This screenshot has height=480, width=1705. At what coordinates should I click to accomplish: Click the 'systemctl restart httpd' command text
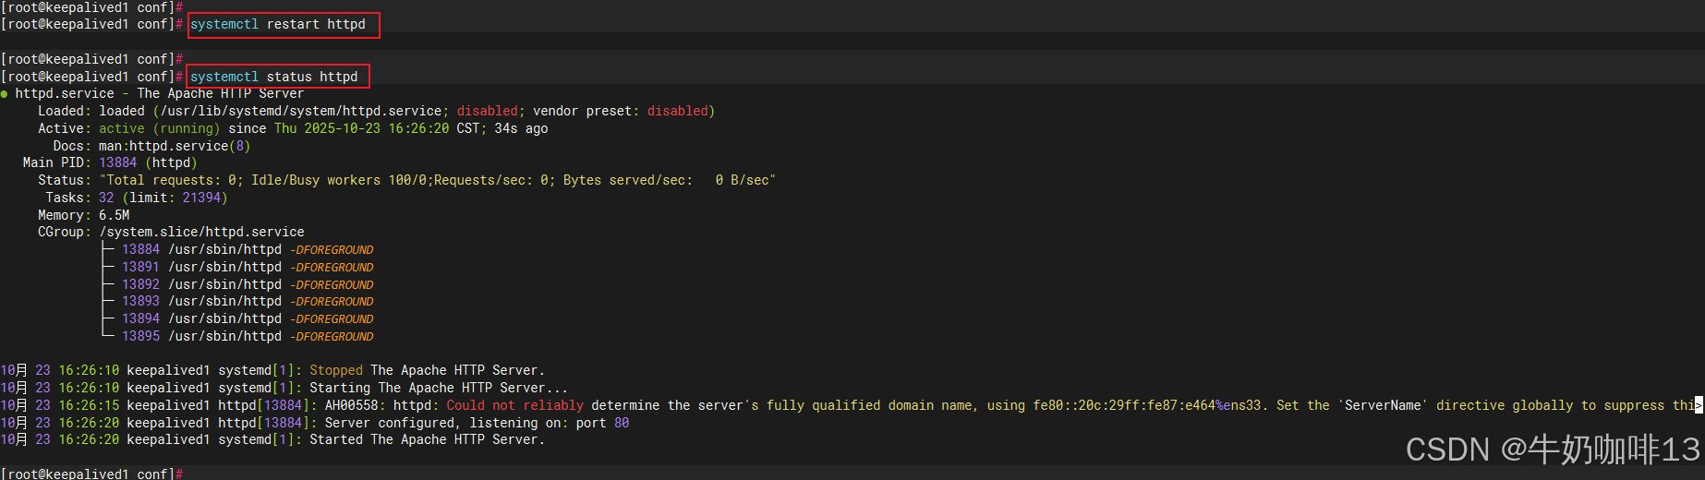278,24
